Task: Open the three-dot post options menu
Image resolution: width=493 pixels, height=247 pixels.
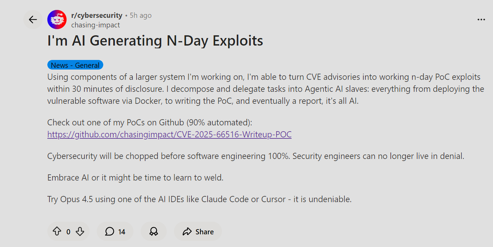Action: 481,20
